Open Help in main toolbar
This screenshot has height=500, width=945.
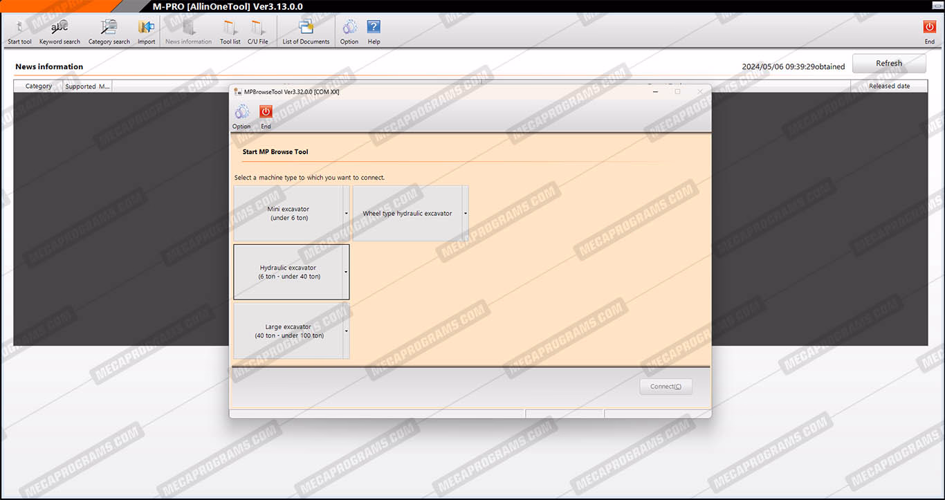[x=374, y=32]
